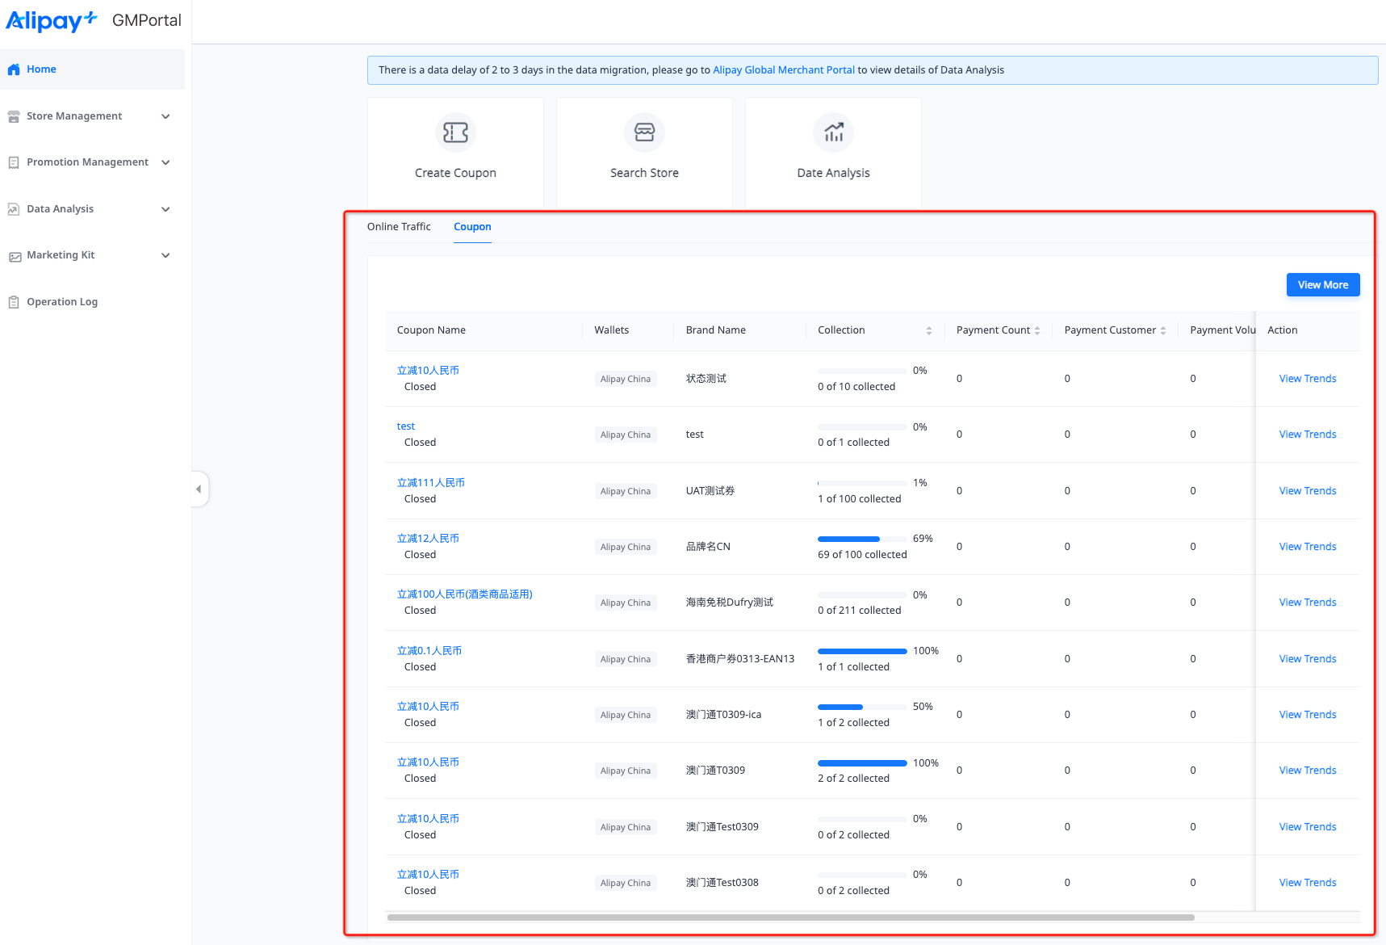Expand the Data Analysis sidebar chevron
Screen dimensions: 1386x945
pos(165,209)
